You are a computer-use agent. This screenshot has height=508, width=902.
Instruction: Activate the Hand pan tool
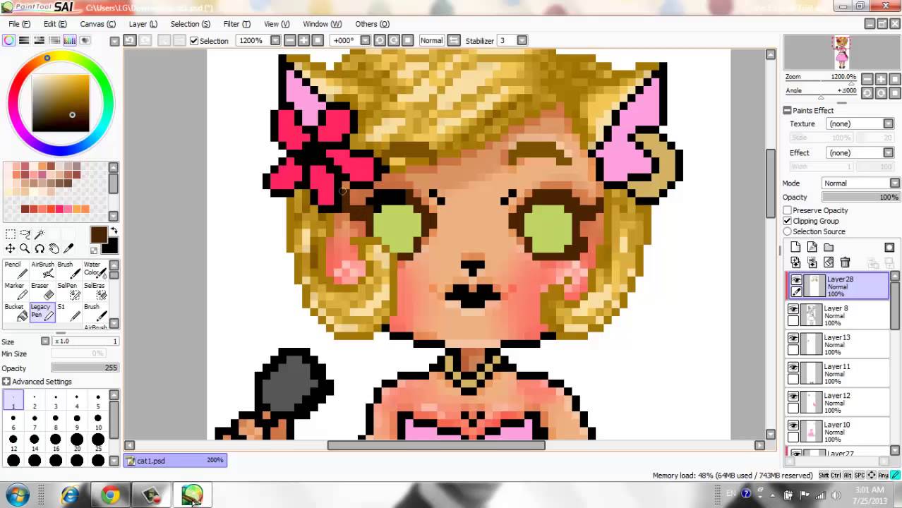click(54, 248)
